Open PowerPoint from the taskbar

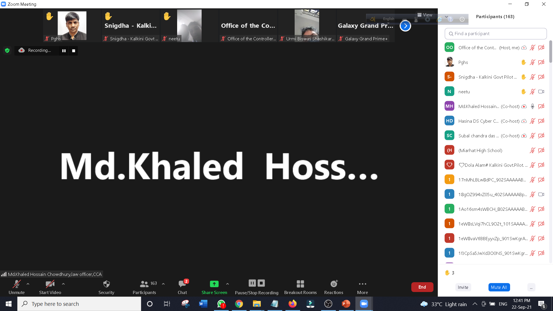click(x=346, y=304)
